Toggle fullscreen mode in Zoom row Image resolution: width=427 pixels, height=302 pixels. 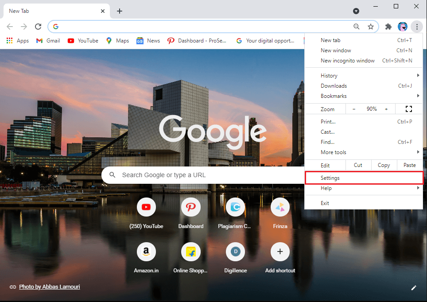coord(408,109)
